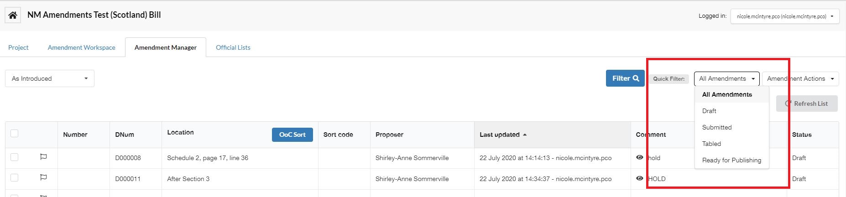Open the As Introduced dropdown
The image size is (846, 197).
click(50, 78)
